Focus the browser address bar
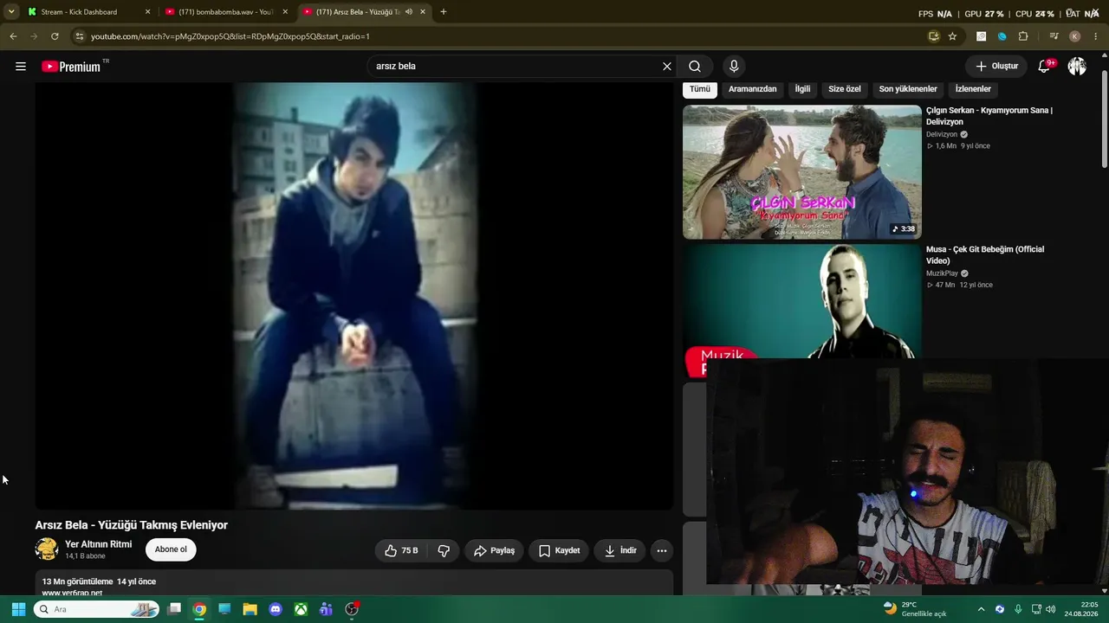The height and width of the screenshot is (623, 1109). pyautogui.click(x=503, y=36)
